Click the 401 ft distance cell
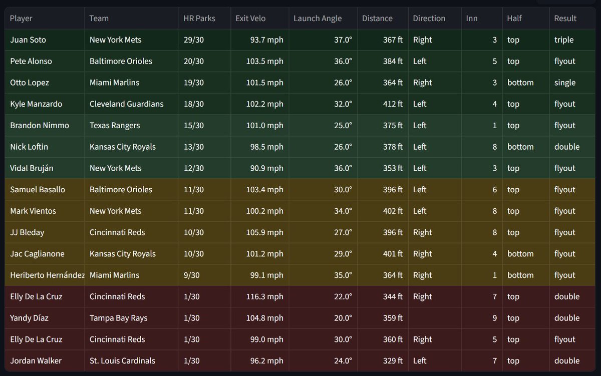This screenshot has width=601, height=376. point(383,254)
